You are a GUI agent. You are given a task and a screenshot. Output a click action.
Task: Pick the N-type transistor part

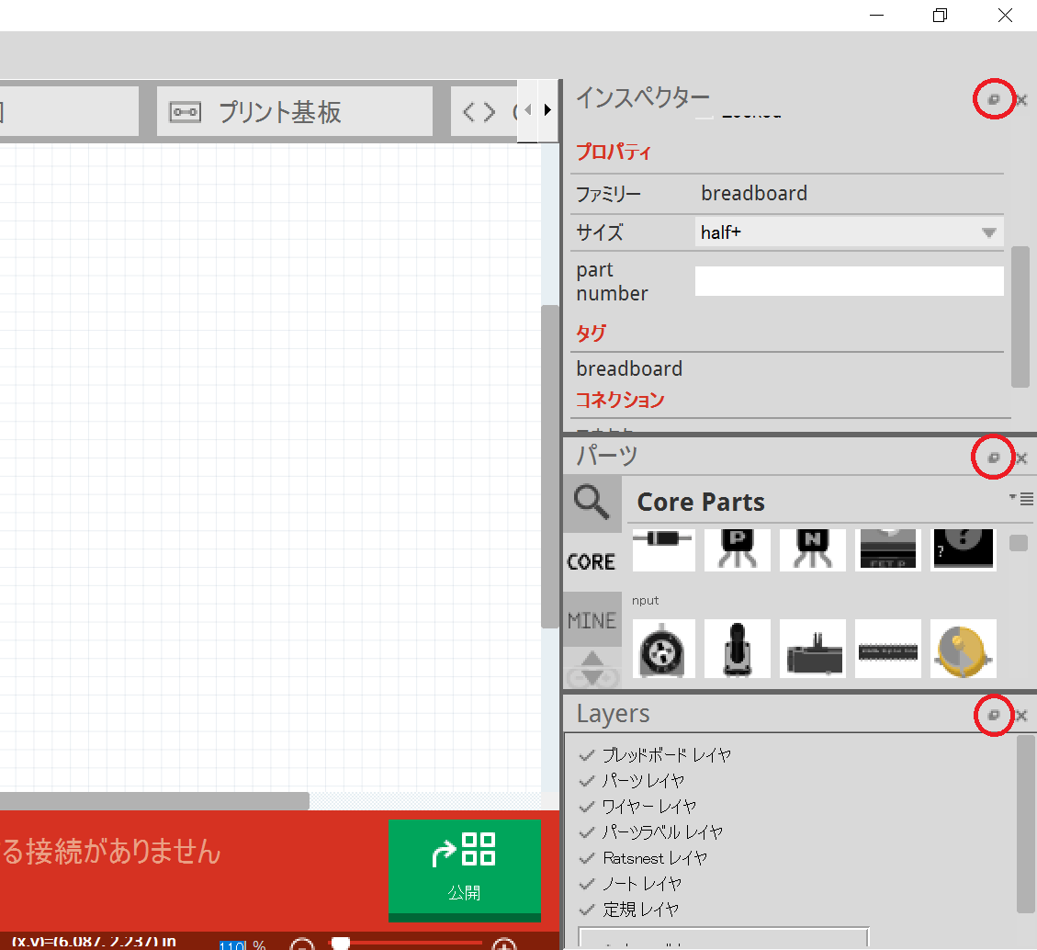click(x=813, y=549)
